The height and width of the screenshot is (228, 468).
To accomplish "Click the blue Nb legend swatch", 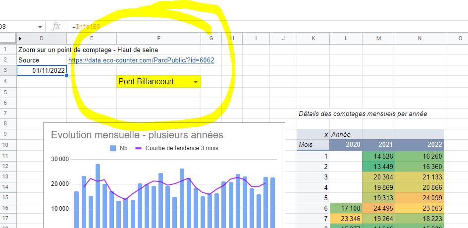I will pyautogui.click(x=112, y=148).
